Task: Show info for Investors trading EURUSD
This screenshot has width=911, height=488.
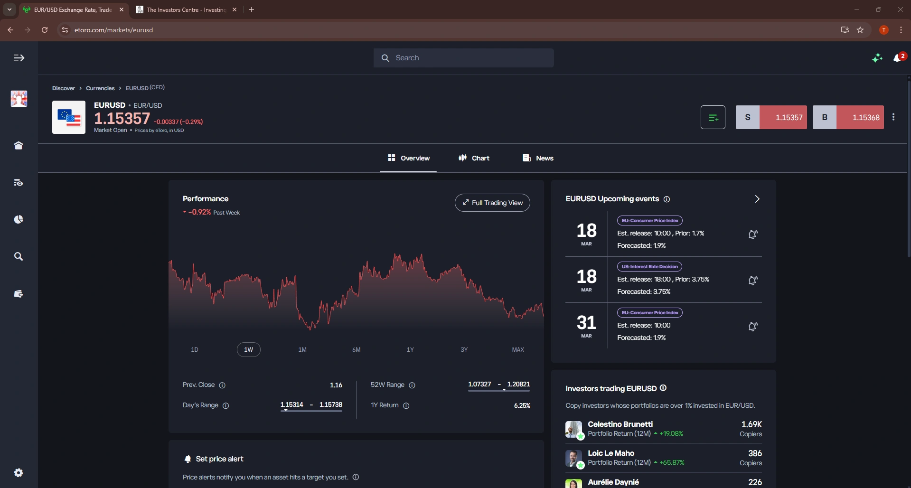Action: point(663,388)
